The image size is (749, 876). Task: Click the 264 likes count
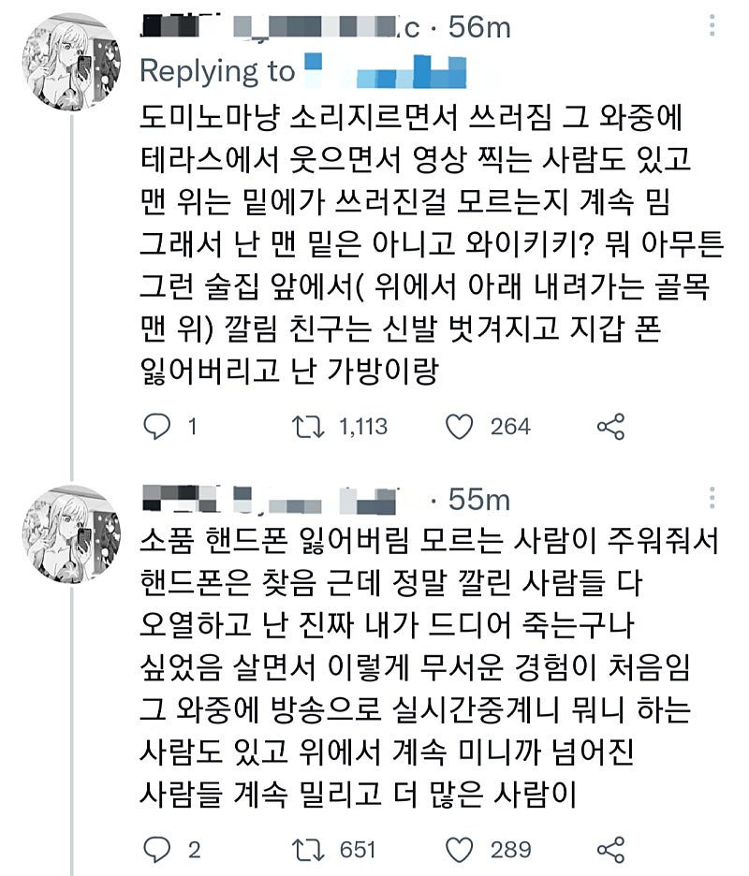pos(510,427)
